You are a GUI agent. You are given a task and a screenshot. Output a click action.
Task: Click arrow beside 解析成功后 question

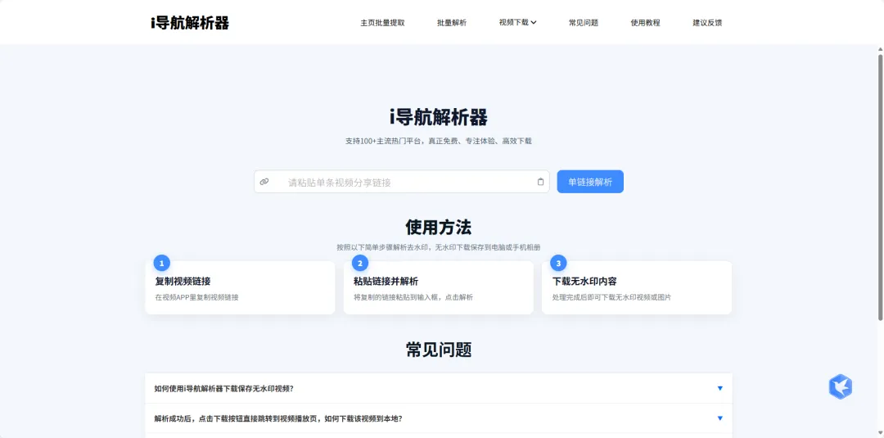[x=720, y=418]
